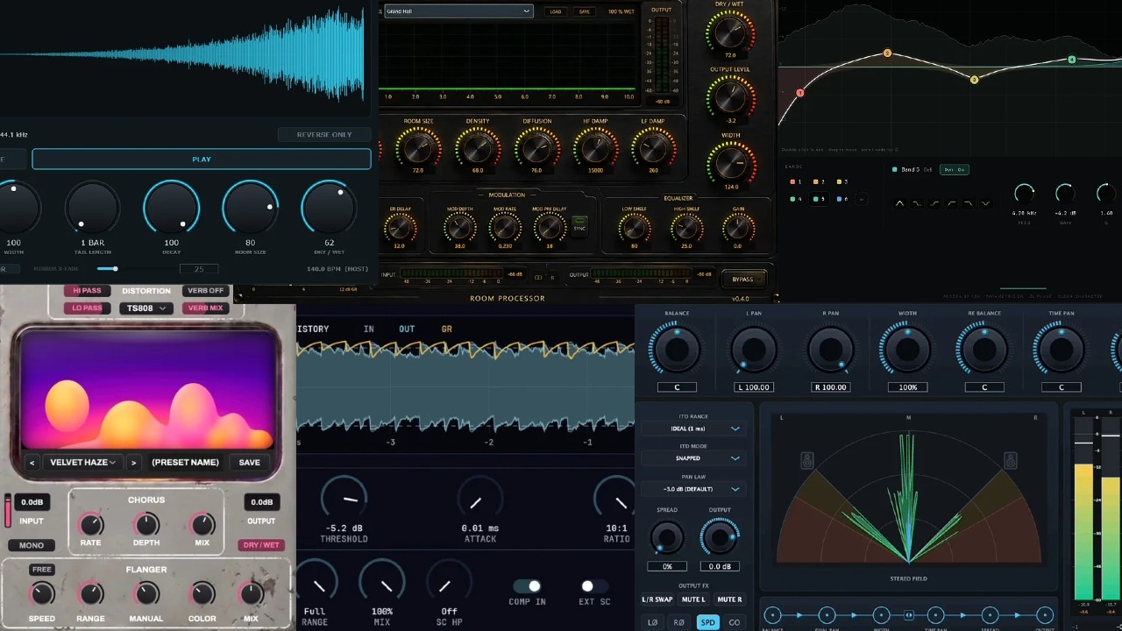Click the left speaker icon in stereo field
Image resolution: width=1122 pixels, height=631 pixels.
(806, 460)
